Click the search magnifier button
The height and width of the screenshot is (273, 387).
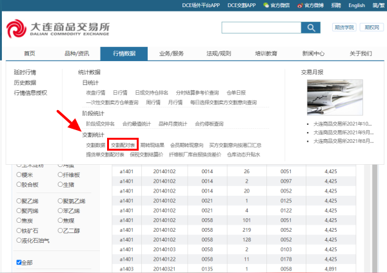[x=311, y=28]
